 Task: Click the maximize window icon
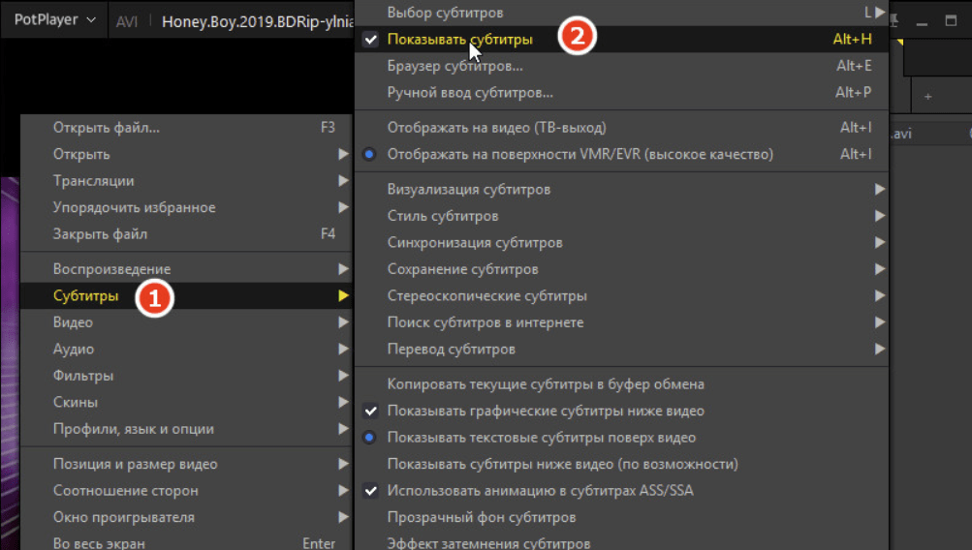[951, 19]
